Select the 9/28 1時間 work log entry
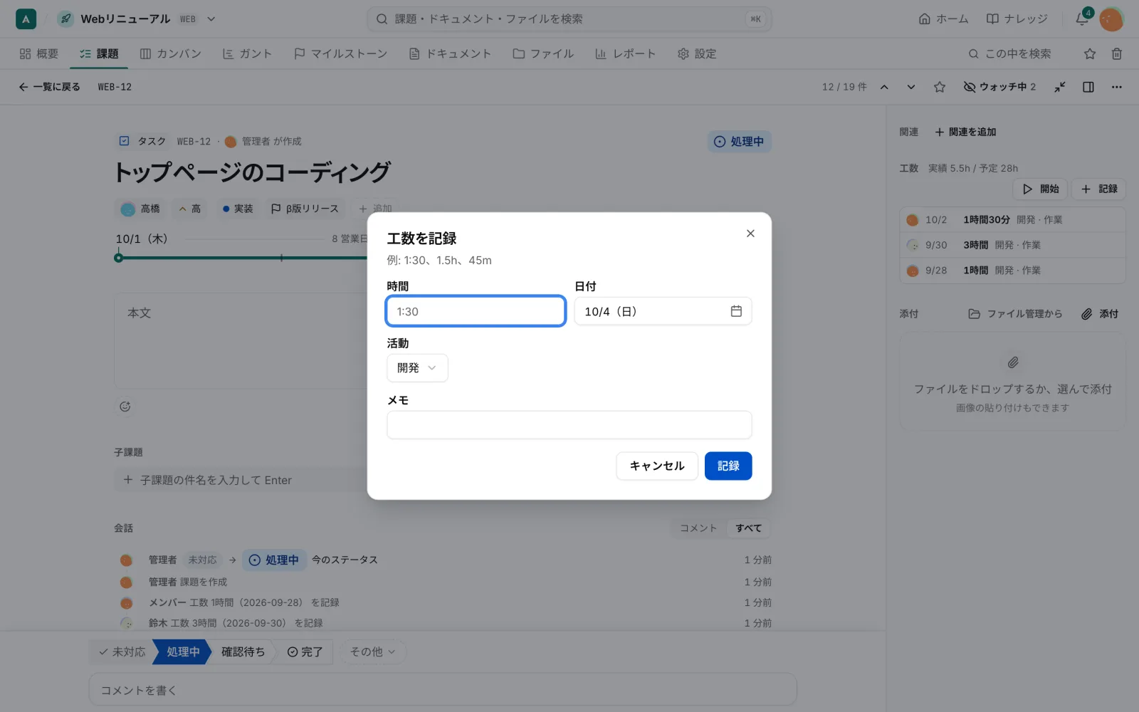Screen dimensions: 1139x712 [1012, 271]
